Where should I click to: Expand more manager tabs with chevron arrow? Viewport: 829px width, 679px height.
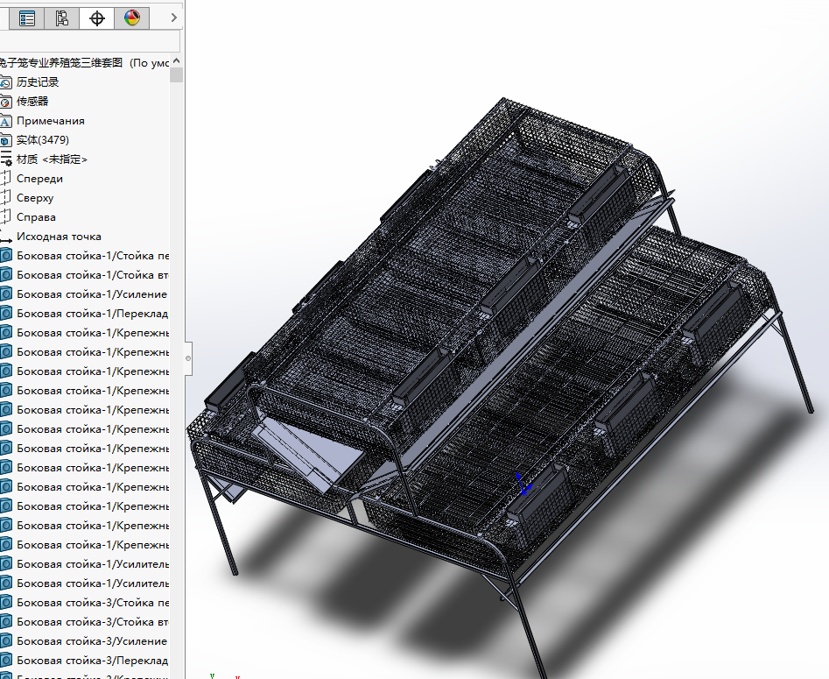point(173,18)
